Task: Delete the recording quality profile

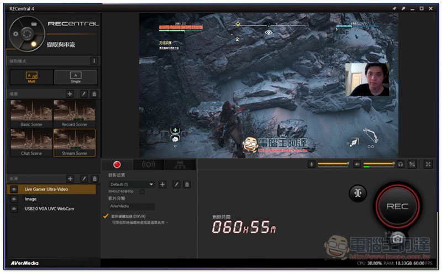Action: pyautogui.click(x=187, y=185)
